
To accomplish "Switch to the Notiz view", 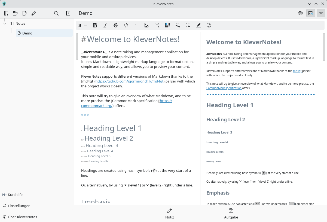I will click(x=169, y=213).
